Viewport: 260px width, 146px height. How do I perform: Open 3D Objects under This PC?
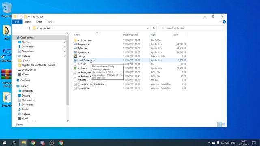(27, 91)
